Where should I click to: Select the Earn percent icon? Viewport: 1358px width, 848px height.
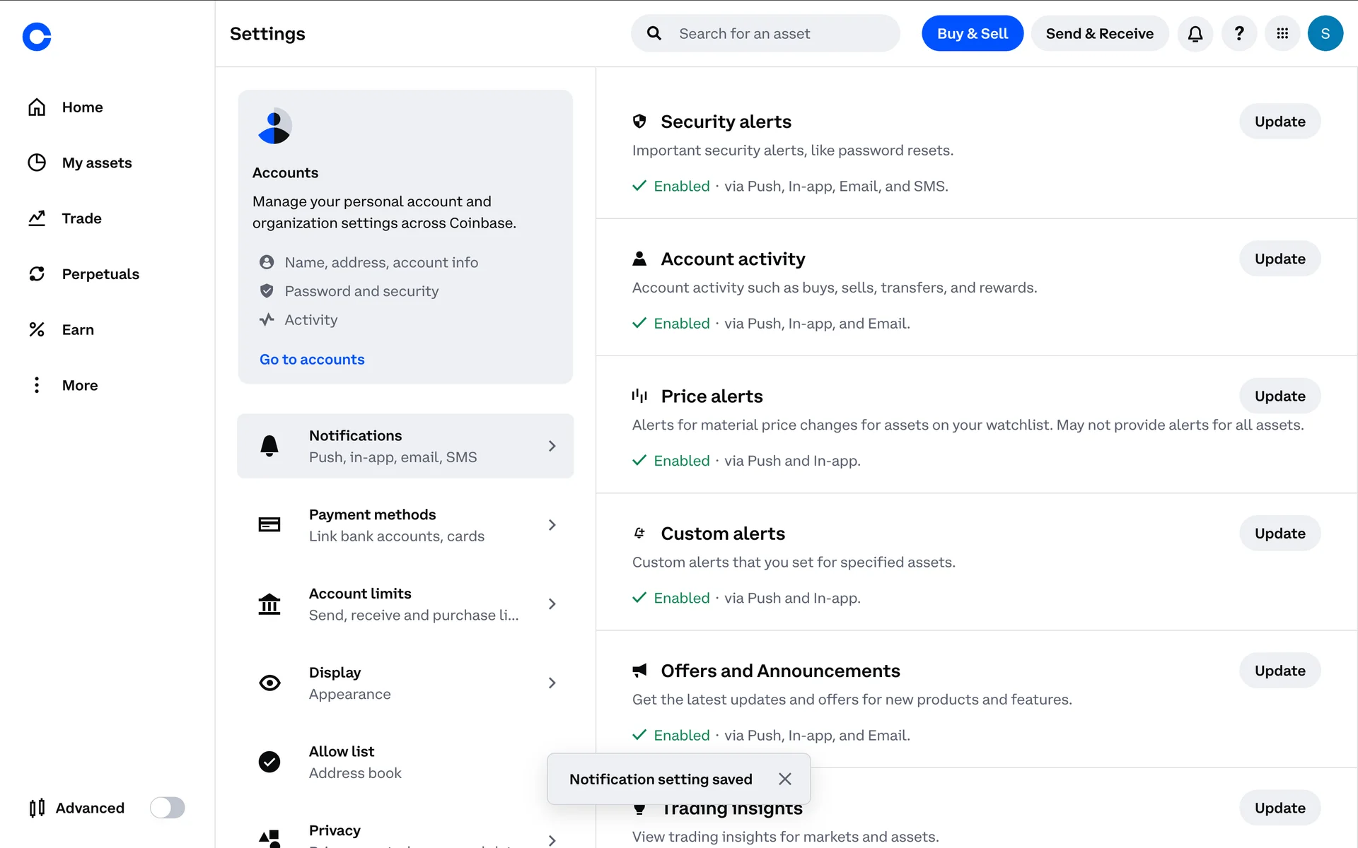coord(37,329)
